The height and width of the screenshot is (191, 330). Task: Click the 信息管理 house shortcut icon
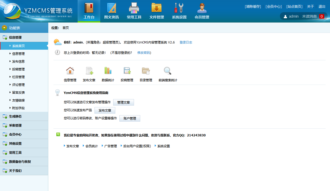70,71
